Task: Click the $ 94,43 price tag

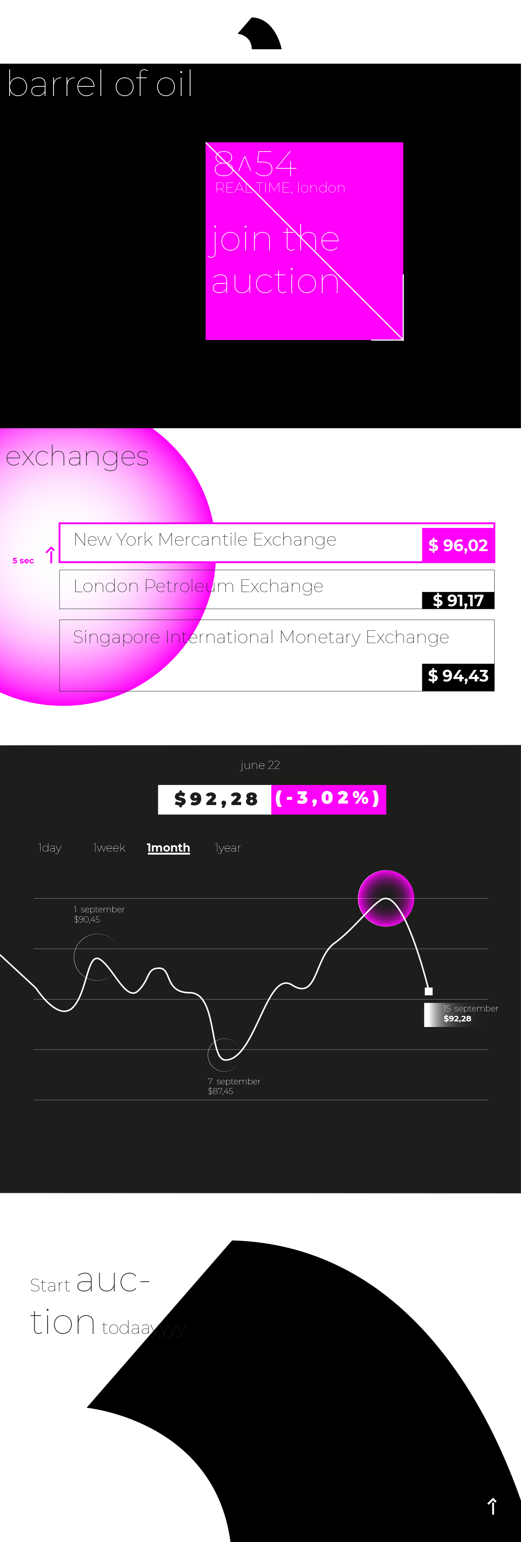Action: point(458,677)
